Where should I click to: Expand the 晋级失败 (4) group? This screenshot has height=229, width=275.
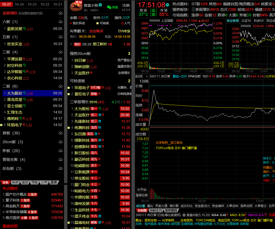[x=14, y=160]
